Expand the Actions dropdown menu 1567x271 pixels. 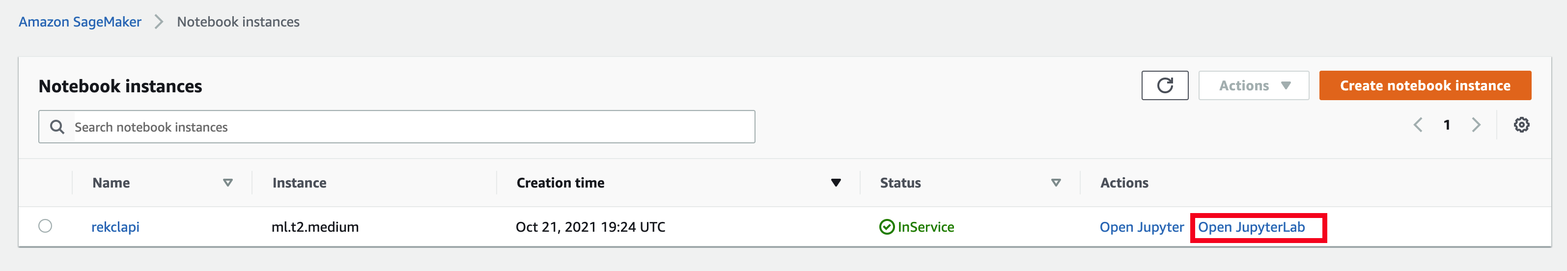pyautogui.click(x=1253, y=86)
